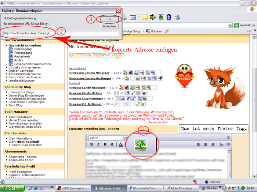Open the Rechtschreibprüfung dropdown arrow
257x192 pixels.
pyautogui.click(x=143, y=31)
